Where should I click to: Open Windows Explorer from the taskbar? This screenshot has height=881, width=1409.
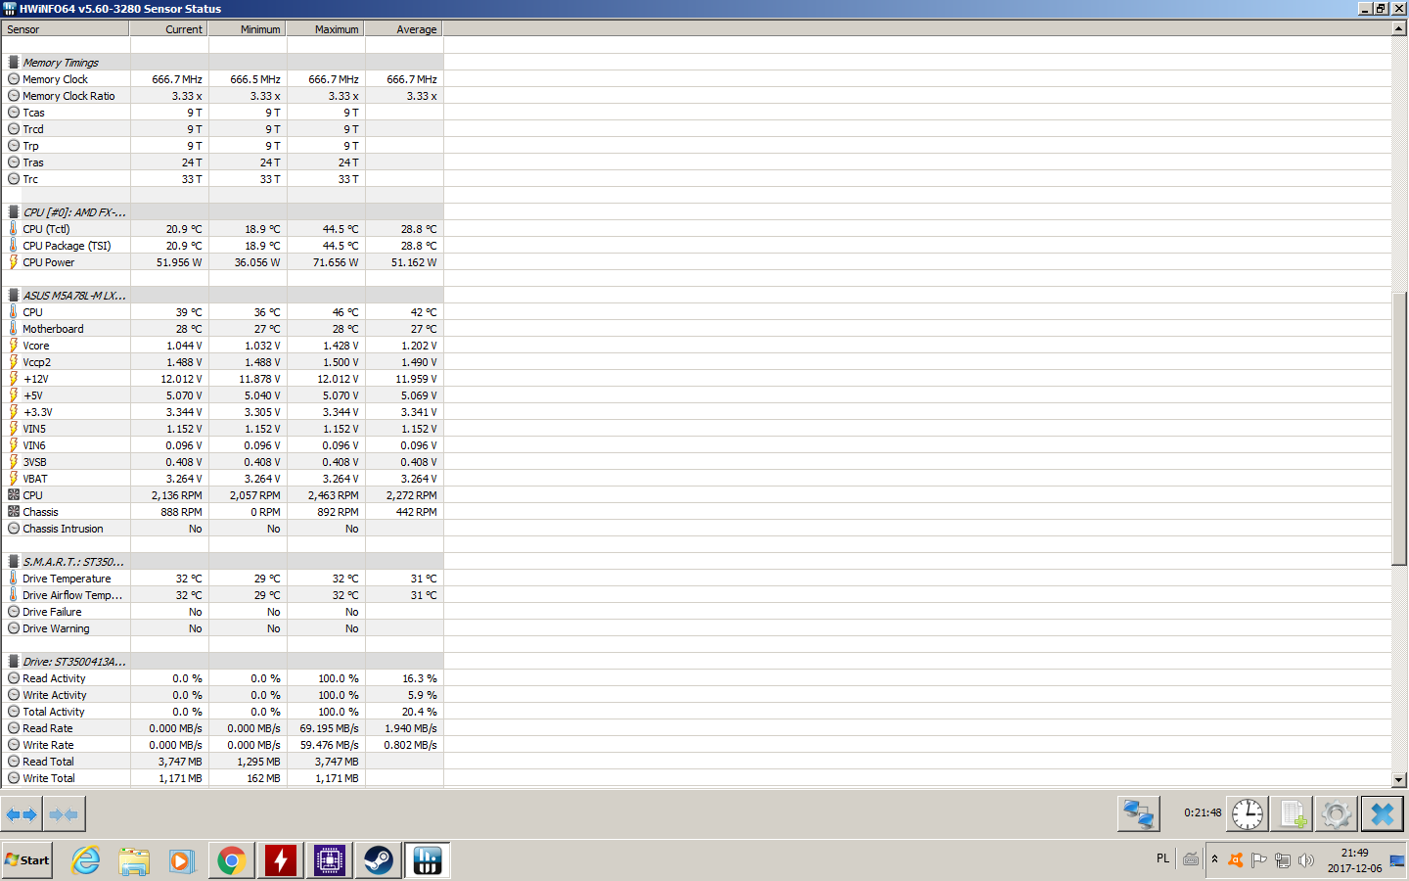coord(134,860)
